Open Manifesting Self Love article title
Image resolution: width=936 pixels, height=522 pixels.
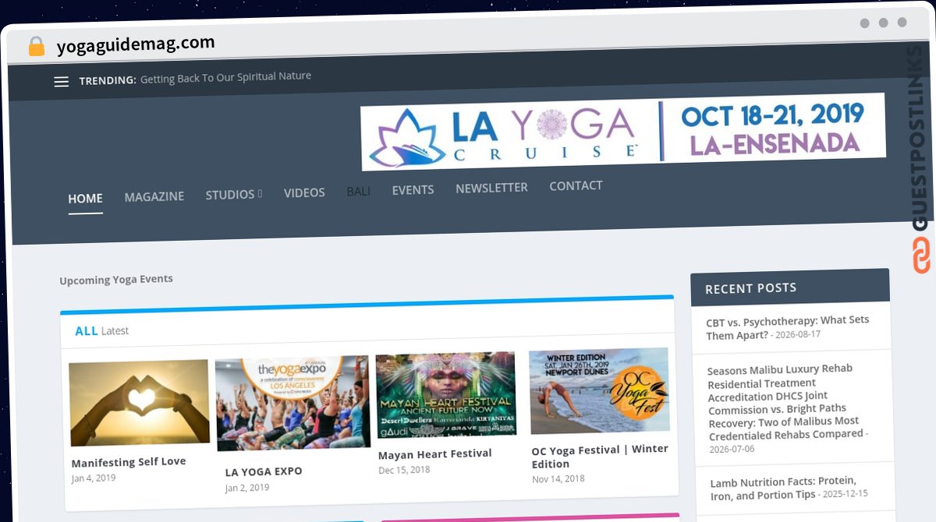coord(129,462)
